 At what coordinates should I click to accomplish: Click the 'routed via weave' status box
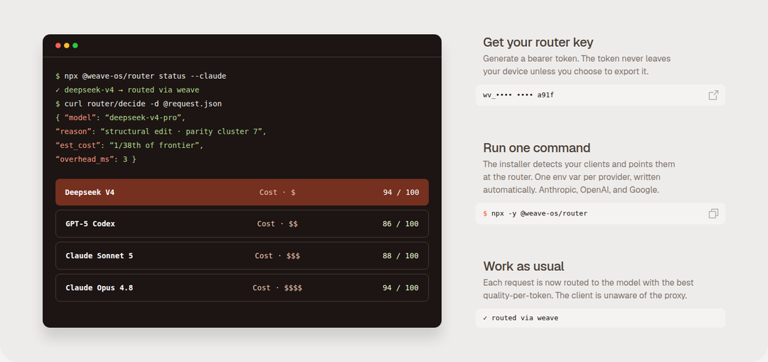coord(600,318)
